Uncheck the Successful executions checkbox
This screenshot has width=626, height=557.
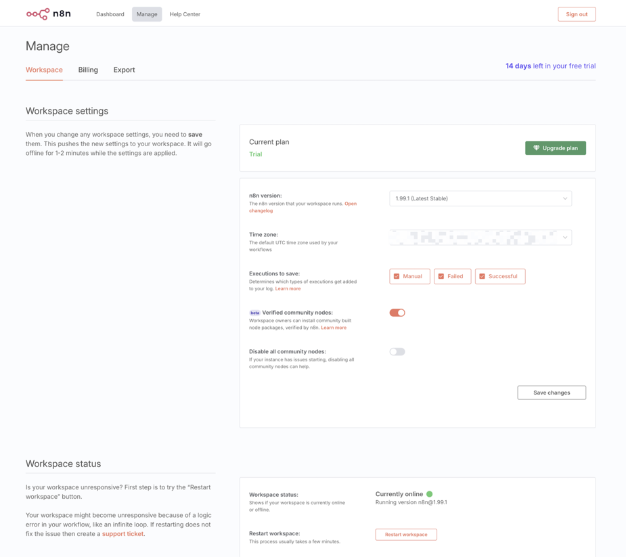point(483,276)
